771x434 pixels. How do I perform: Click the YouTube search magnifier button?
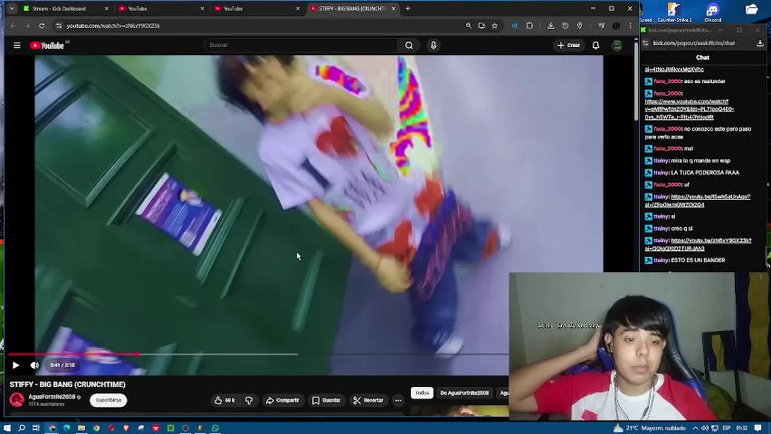(x=409, y=45)
